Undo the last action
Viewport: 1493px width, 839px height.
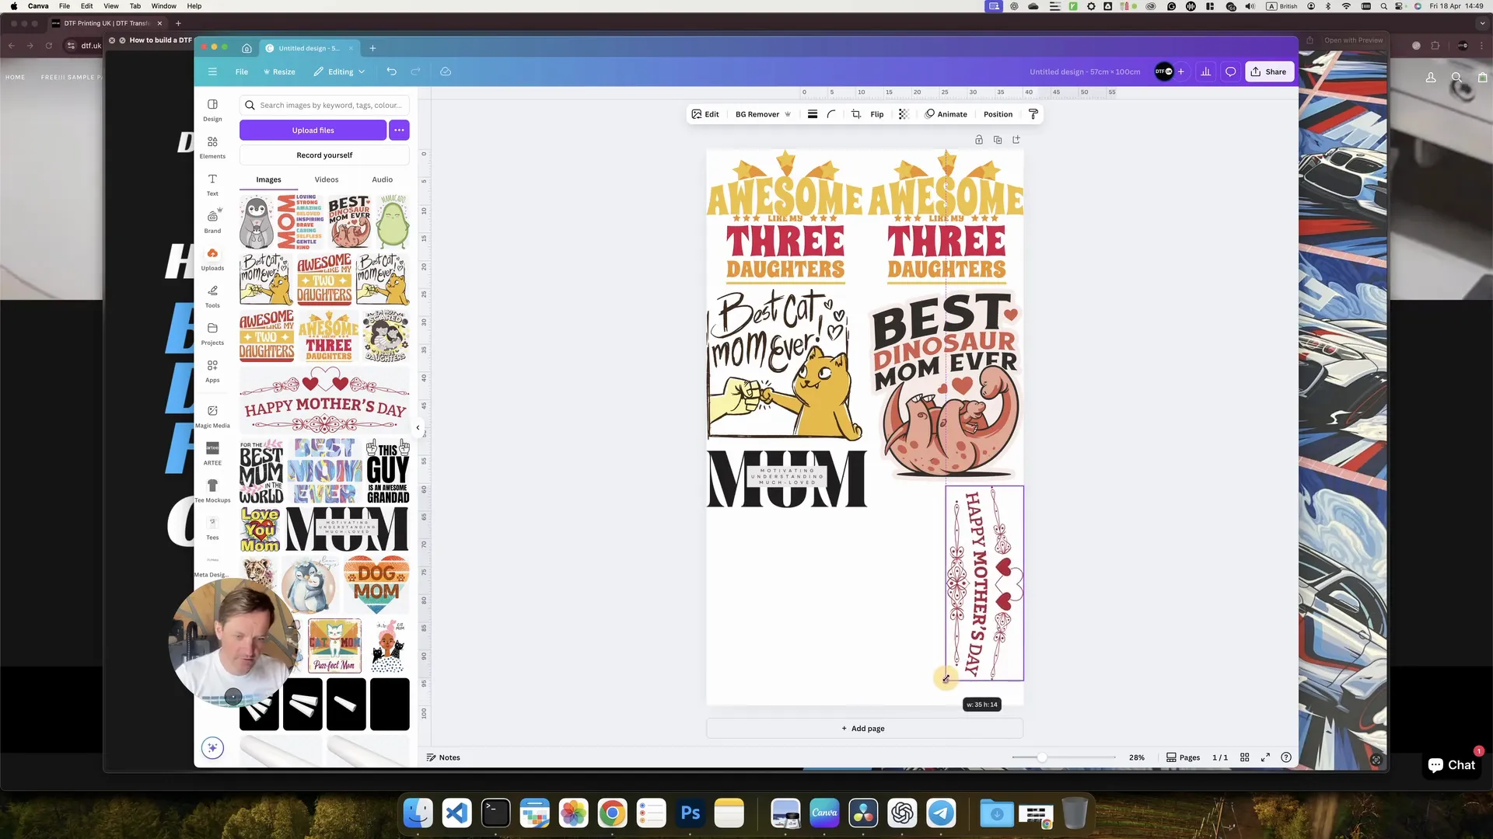coord(392,71)
